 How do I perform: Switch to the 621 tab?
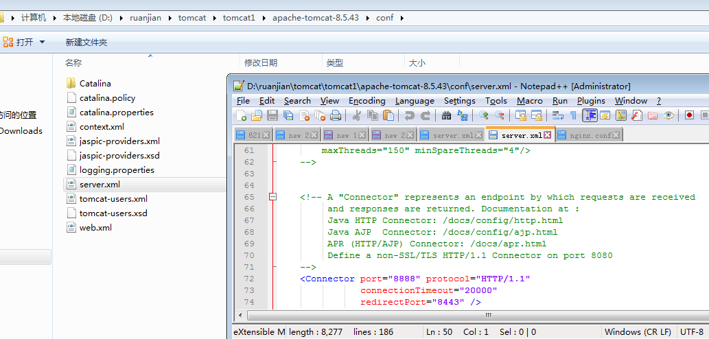254,135
